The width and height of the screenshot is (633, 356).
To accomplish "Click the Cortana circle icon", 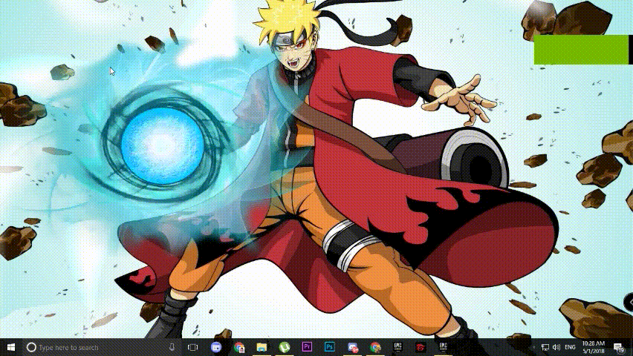I will (31, 347).
